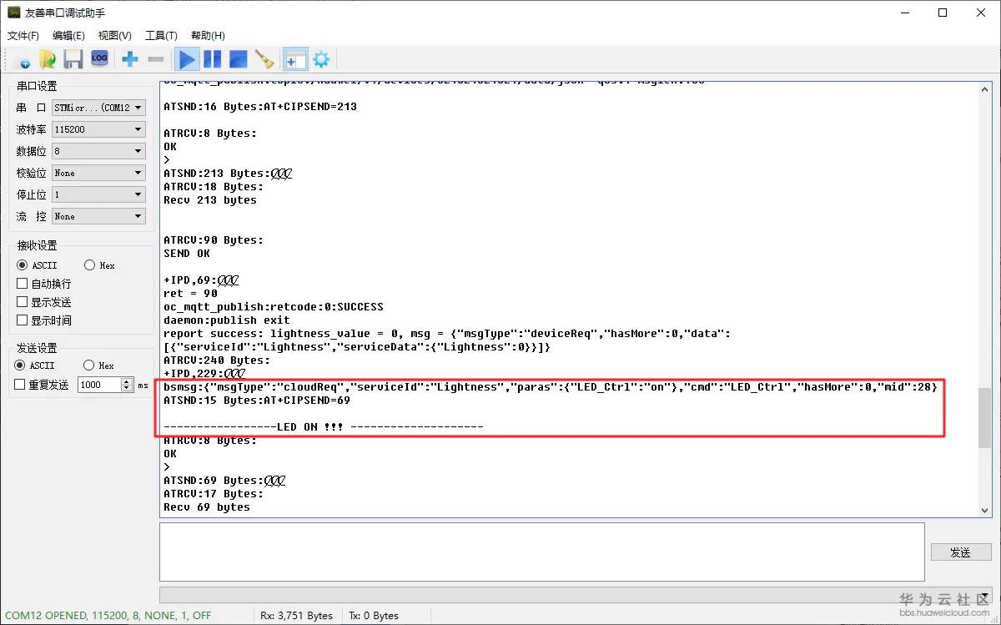Toggle the window panel layout icon
The height and width of the screenshot is (625, 1001).
pyautogui.click(x=295, y=59)
